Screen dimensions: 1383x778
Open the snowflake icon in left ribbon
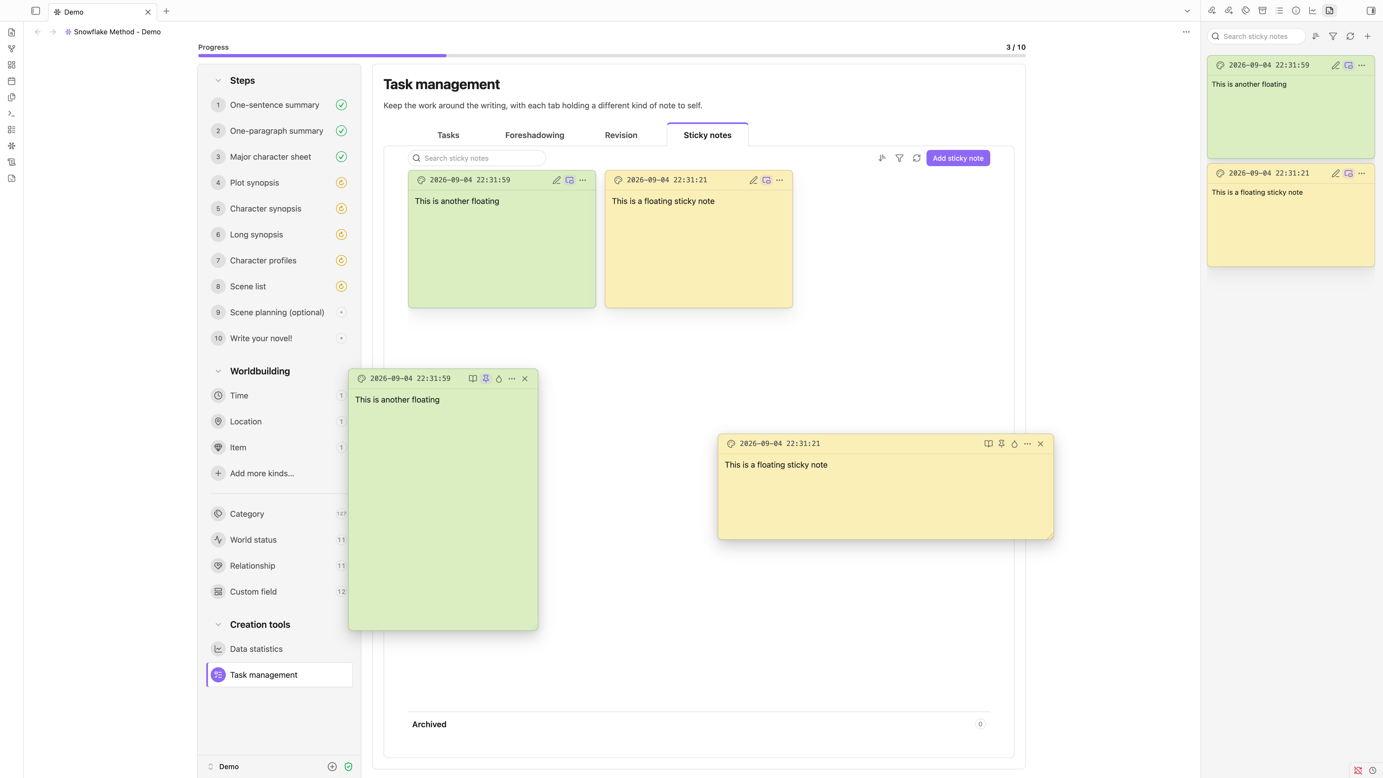point(11,146)
